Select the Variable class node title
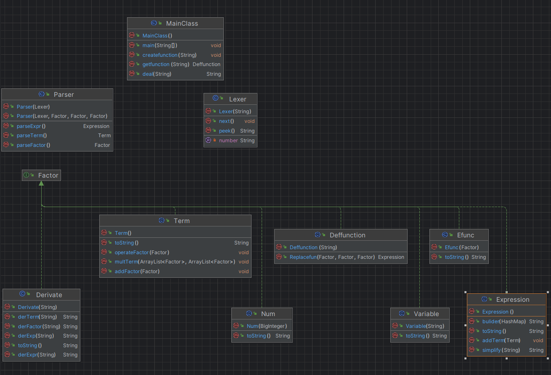Screen dimensions: 551x375 point(420,314)
